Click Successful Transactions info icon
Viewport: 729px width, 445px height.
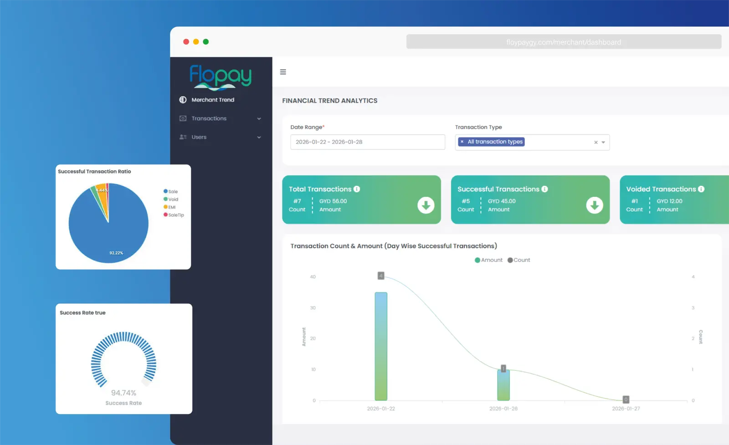pyautogui.click(x=544, y=189)
